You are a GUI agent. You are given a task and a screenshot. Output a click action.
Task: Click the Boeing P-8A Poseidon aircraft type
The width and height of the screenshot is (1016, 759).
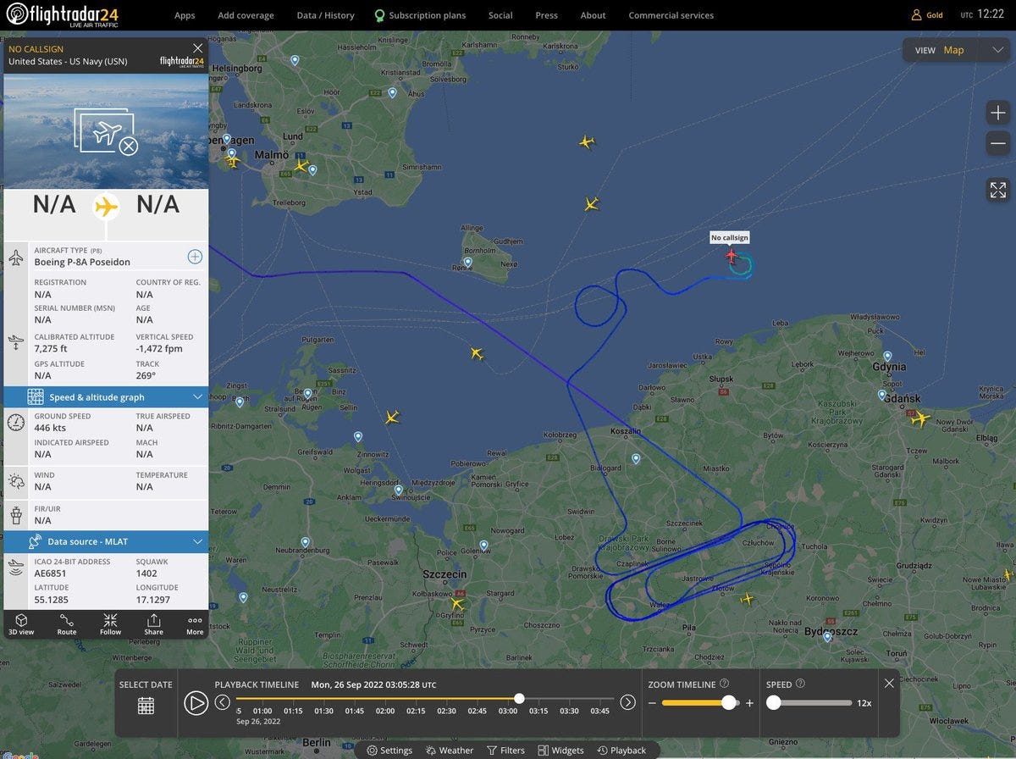(x=82, y=263)
